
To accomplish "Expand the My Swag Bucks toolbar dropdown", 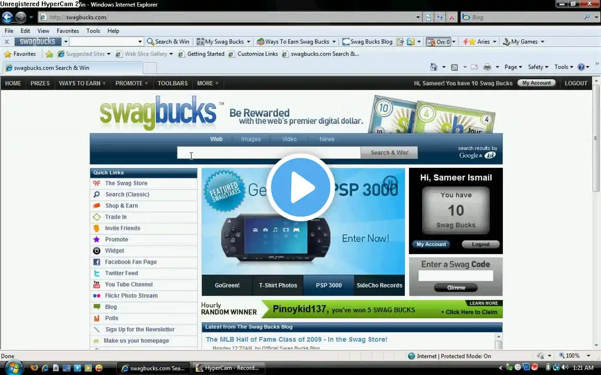I will 248,42.
